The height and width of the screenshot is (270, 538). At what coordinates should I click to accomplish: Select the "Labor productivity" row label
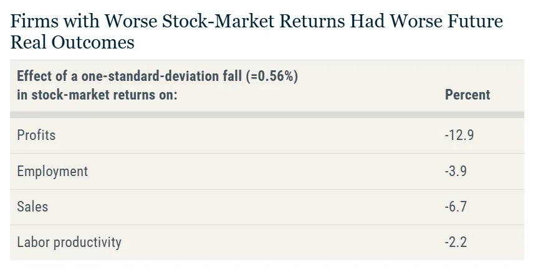click(69, 242)
